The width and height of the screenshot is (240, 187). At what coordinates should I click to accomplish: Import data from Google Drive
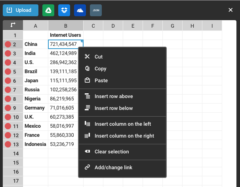(48, 10)
